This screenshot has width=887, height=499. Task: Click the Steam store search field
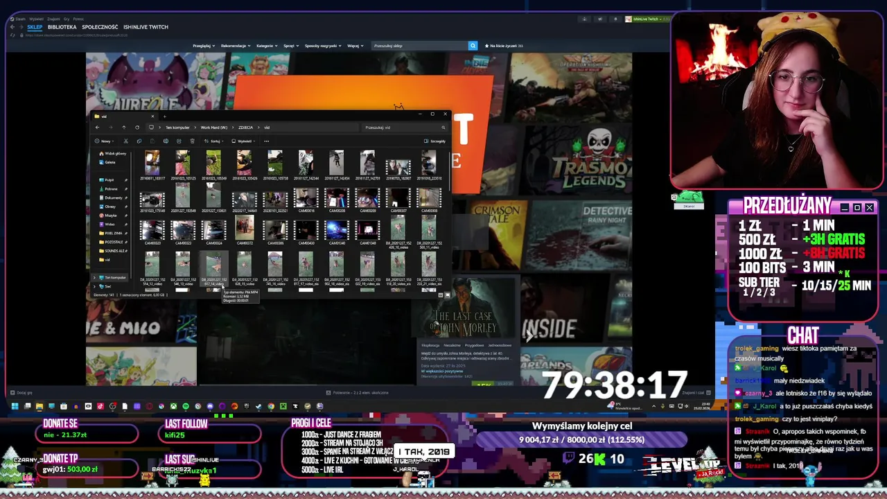419,46
